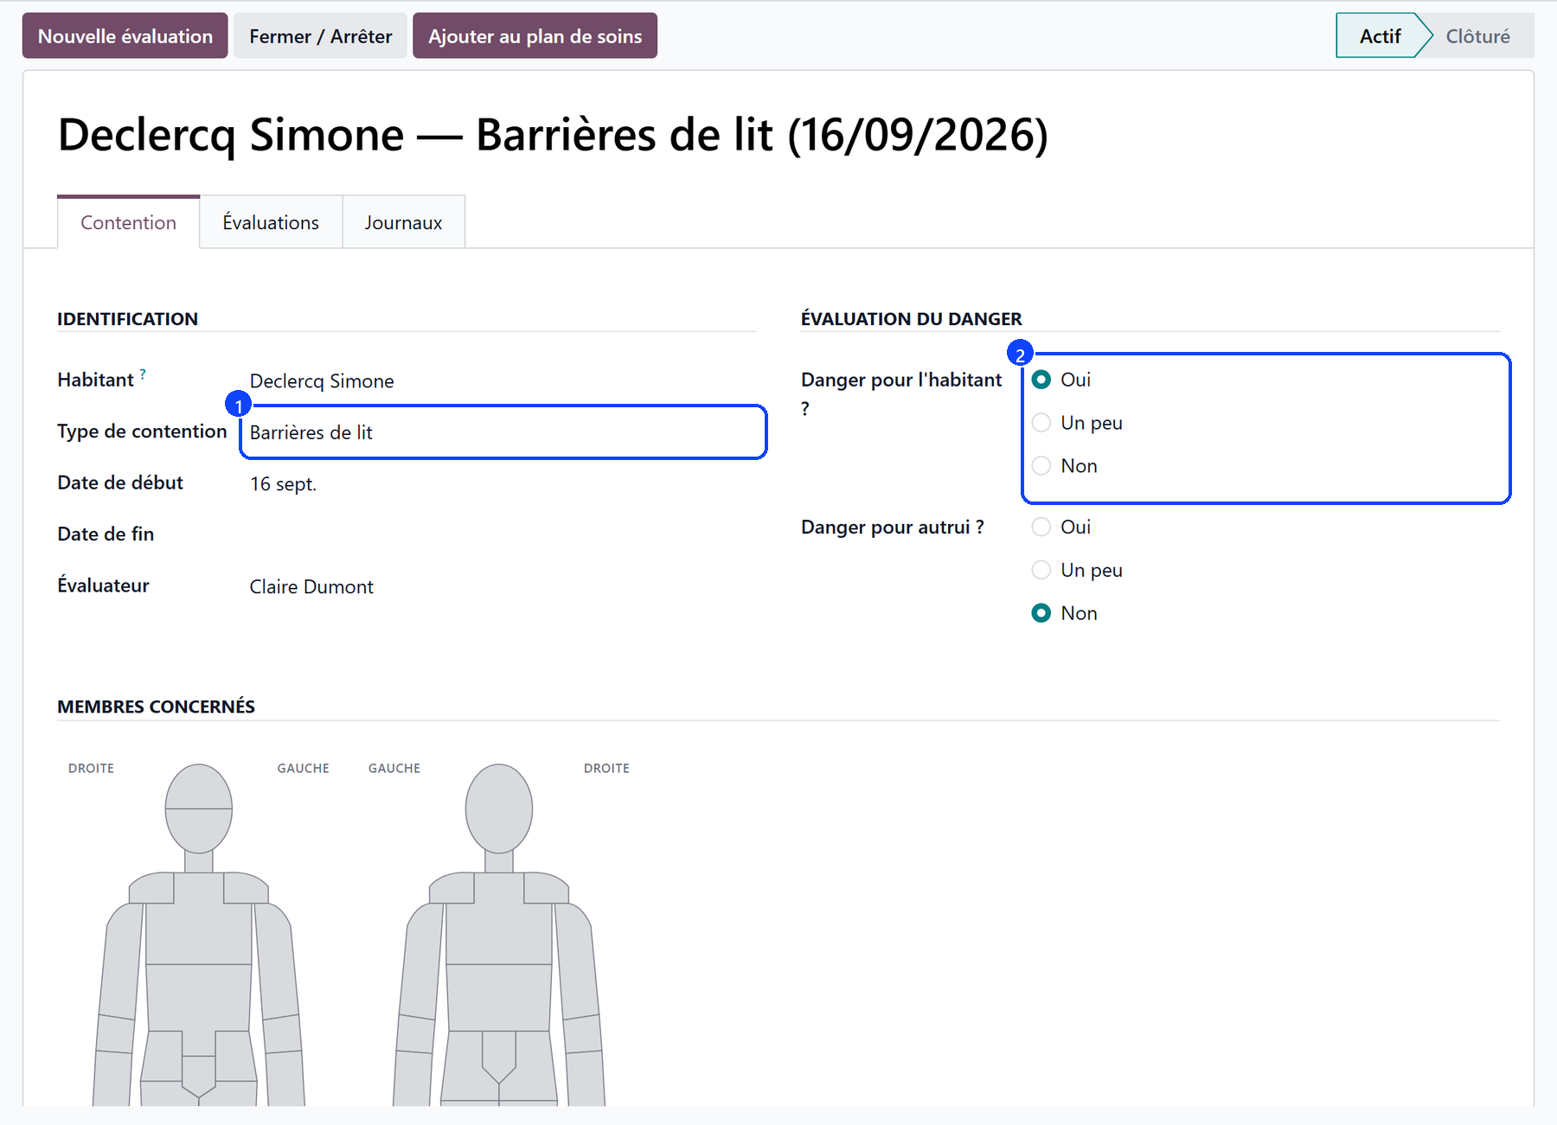Click the help question mark beside Habitant

pos(143,374)
